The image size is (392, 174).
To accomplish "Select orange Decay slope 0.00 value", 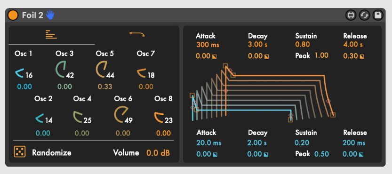I will coord(255,56).
